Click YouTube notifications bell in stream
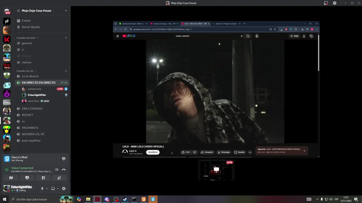Image resolution: width=362 pixels, height=203 pixels. pos(304,36)
